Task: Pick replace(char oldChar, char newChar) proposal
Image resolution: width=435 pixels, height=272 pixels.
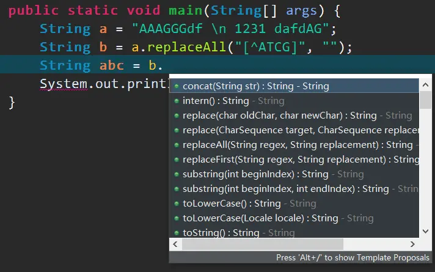Action: [x=294, y=116]
